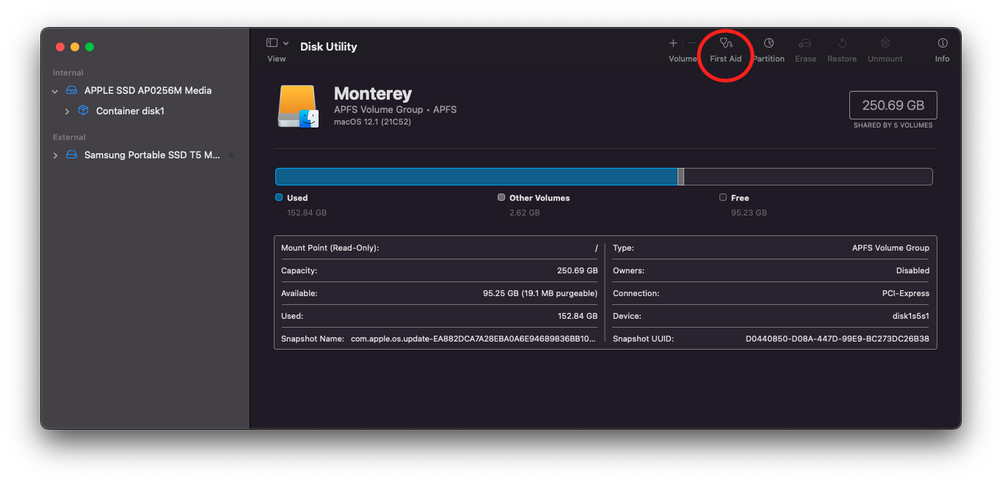Click the green zoom window button
The width and height of the screenshot is (1002, 483).
(90, 47)
